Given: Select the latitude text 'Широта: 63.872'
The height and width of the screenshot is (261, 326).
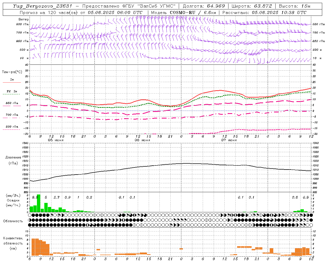Looking at the screenshot, I should 252,6.
